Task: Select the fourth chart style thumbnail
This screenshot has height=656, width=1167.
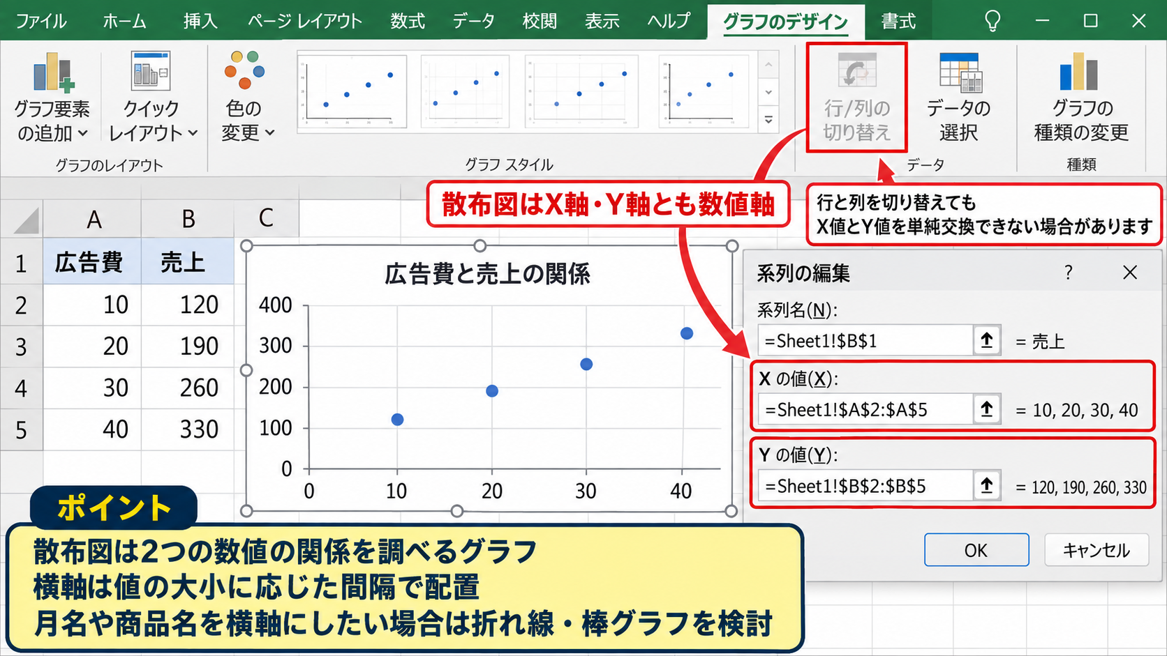Action: coord(702,91)
